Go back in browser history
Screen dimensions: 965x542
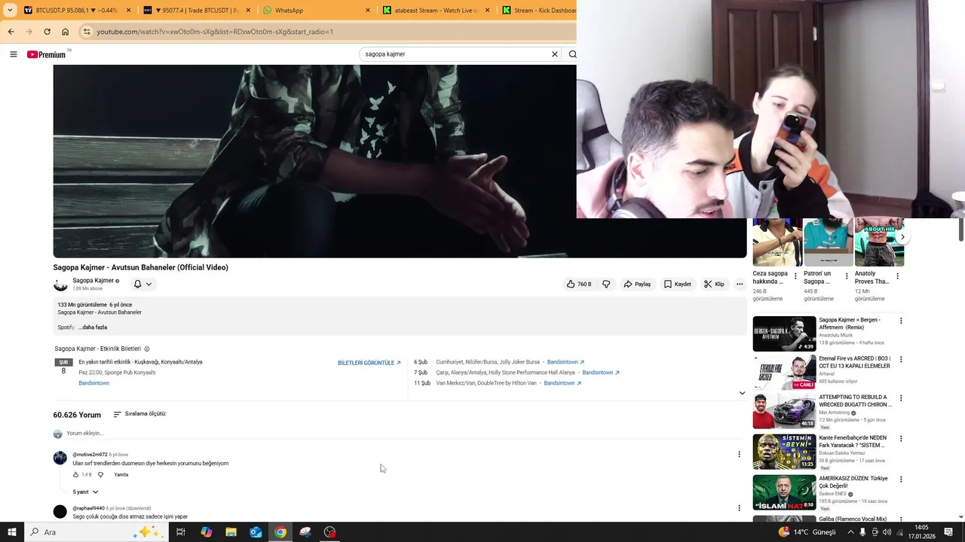tap(11, 32)
